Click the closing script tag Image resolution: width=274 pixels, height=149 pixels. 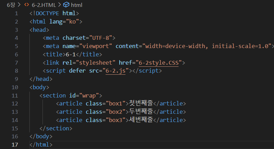[147, 71]
